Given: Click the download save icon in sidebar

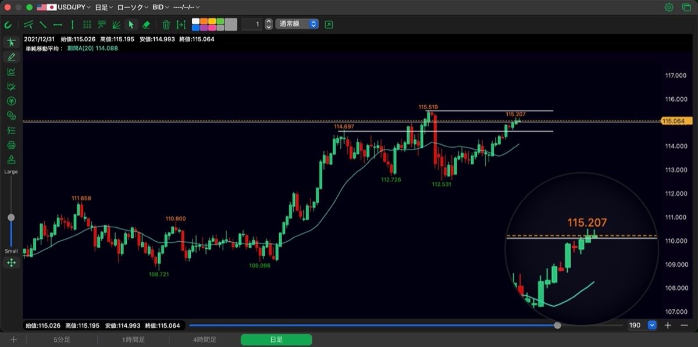Looking at the screenshot, I should click(x=11, y=160).
